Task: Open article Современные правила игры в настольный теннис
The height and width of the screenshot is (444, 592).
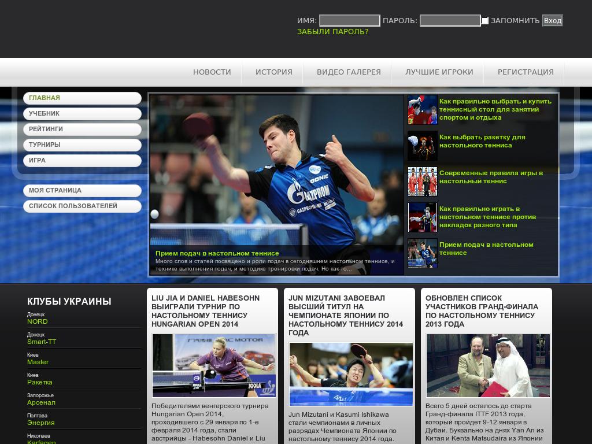Action: [491, 177]
